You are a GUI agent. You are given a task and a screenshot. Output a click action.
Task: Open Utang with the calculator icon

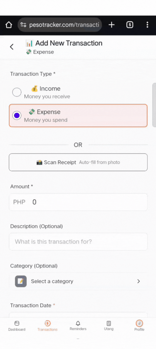[x=109, y=323]
